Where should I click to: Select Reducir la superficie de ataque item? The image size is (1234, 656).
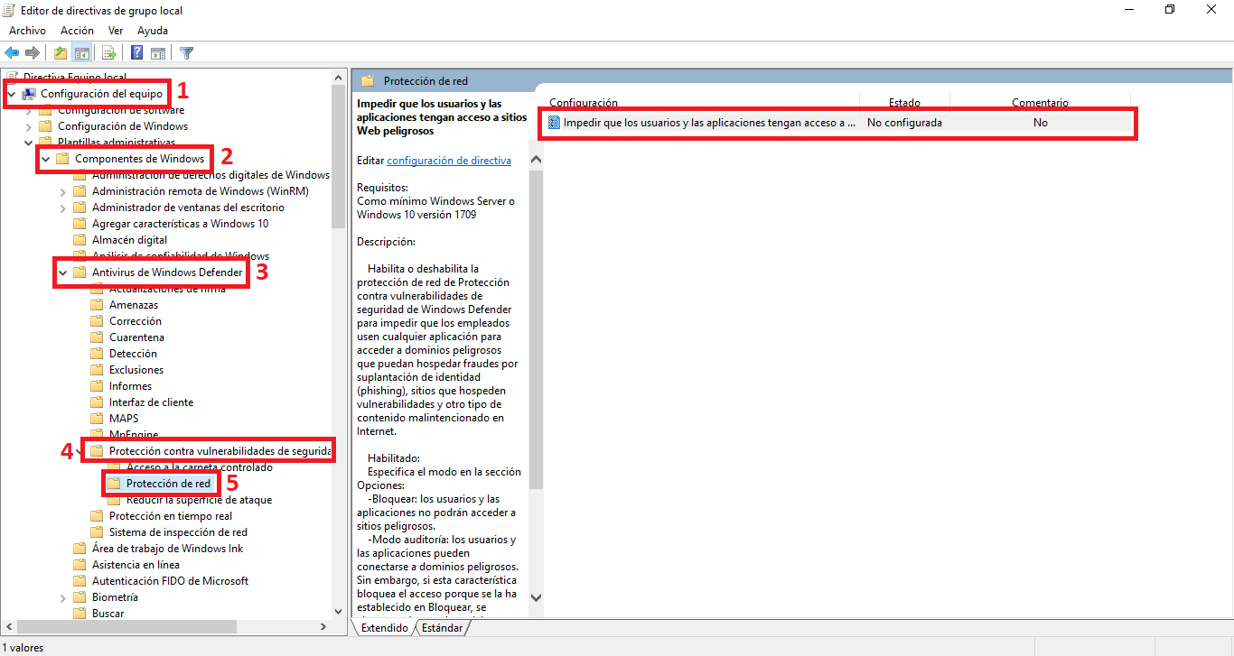pos(199,500)
